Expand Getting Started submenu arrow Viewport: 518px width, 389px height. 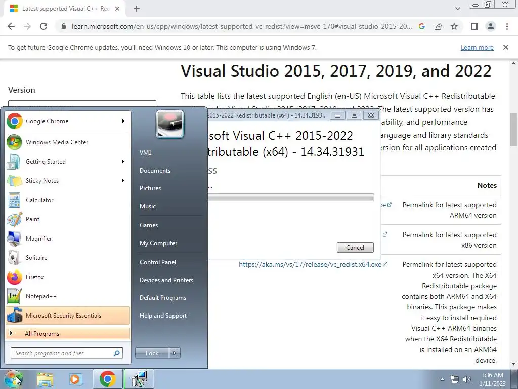[x=123, y=162]
